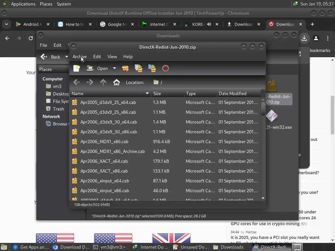Viewport: 335px width, 251px height.
Task: Select Apr2006_d3dx9_30_x86.cab file
Action: pos(165,132)
